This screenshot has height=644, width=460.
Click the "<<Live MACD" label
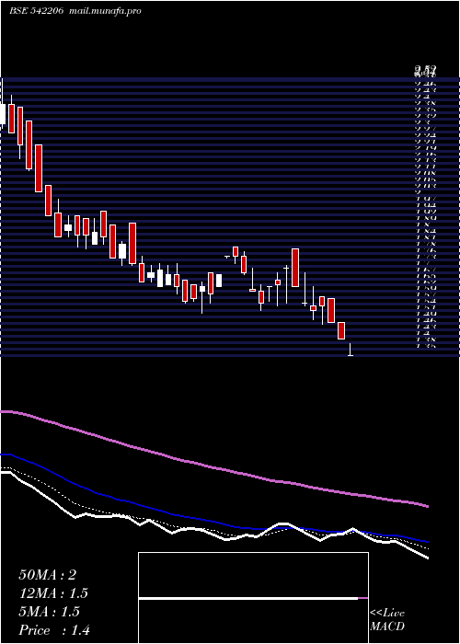[x=387, y=620]
